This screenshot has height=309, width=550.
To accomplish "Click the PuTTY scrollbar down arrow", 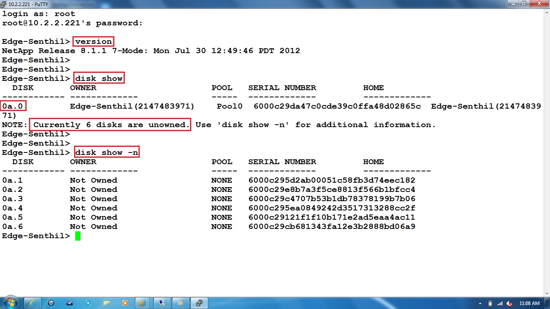I will pyautogui.click(x=546, y=293).
